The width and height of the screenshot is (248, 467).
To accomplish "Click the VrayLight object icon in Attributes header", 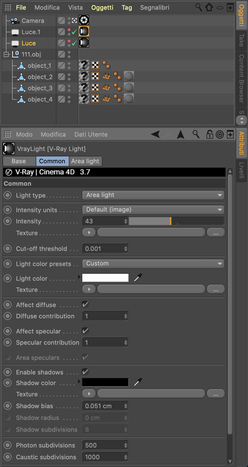I will click(x=9, y=149).
